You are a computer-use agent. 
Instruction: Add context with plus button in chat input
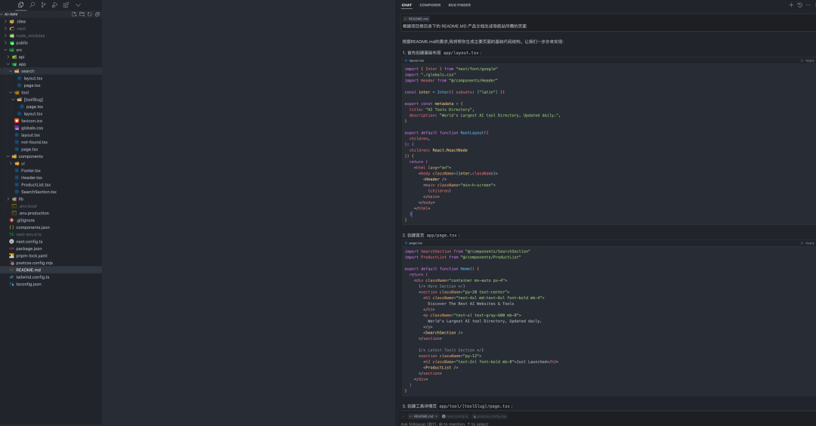403,416
